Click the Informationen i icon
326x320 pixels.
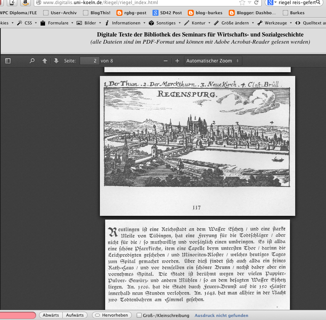[x=107, y=23]
